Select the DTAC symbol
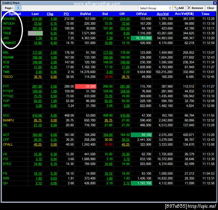 point(7,28)
